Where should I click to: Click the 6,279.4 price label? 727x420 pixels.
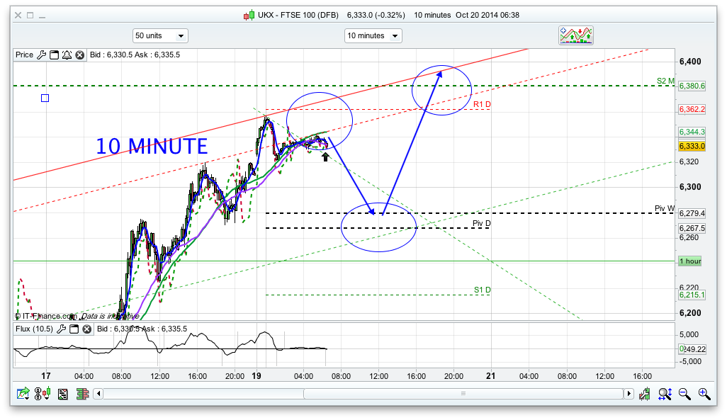pyautogui.click(x=692, y=214)
